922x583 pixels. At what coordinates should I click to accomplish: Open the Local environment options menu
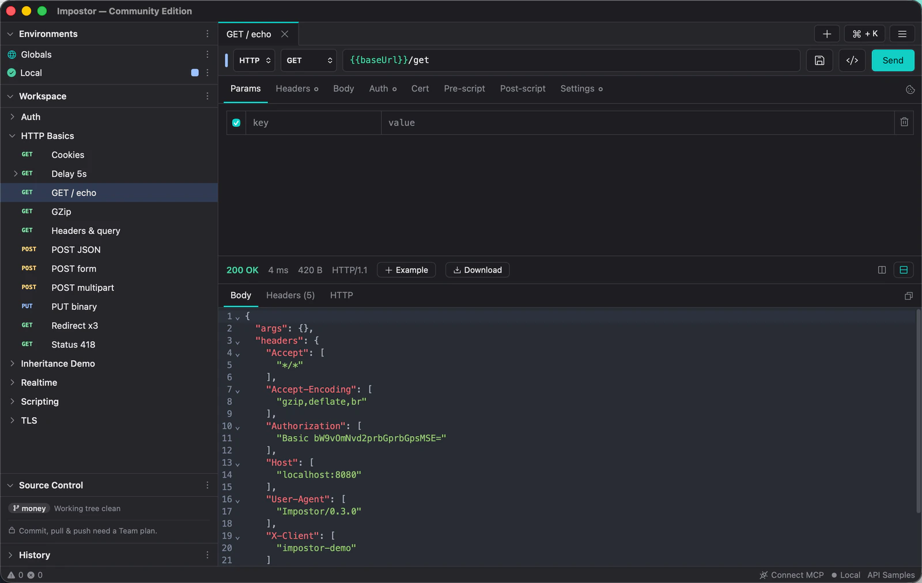[207, 73]
